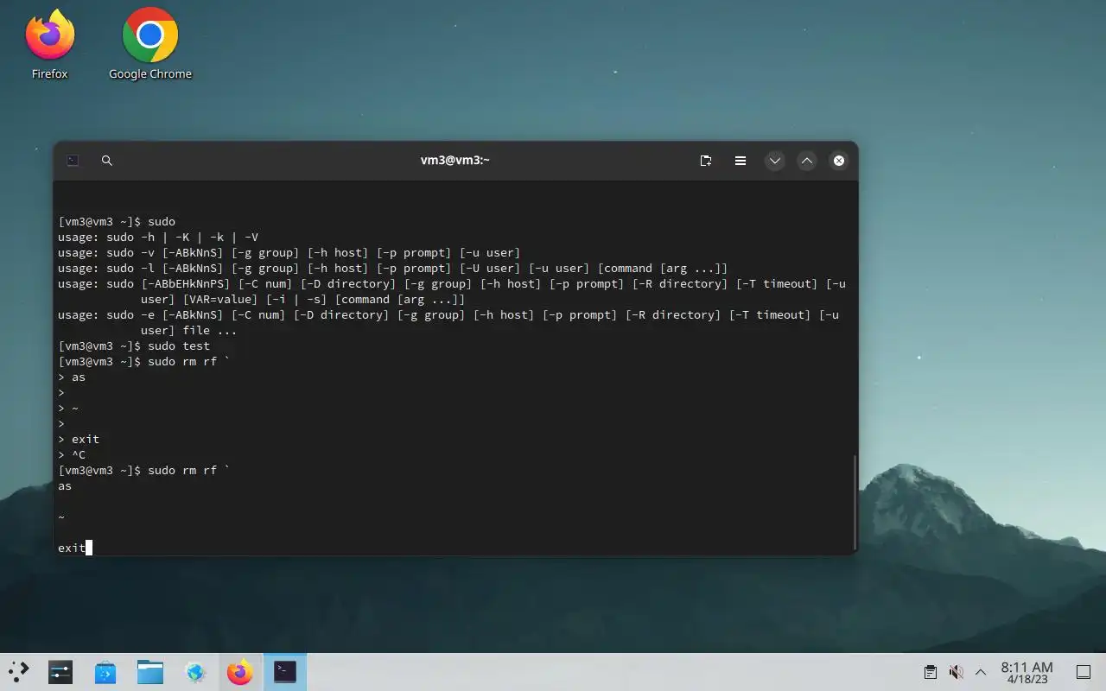Switch to Firefox in the taskbar
1106x691 pixels.
(x=240, y=672)
